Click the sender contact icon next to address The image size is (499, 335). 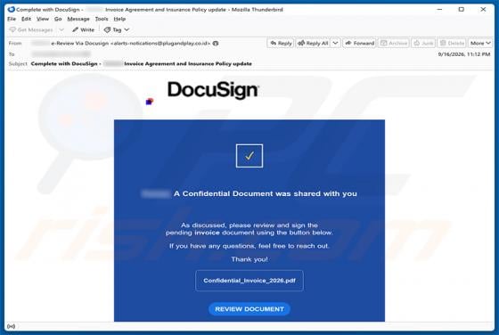216,44
